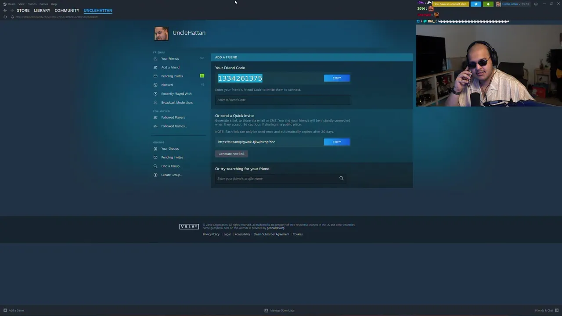The width and height of the screenshot is (562, 316).
Task: Copy the quick invite link
Action: (337, 142)
